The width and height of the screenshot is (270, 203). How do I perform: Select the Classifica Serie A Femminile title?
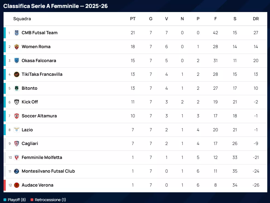(55, 6)
